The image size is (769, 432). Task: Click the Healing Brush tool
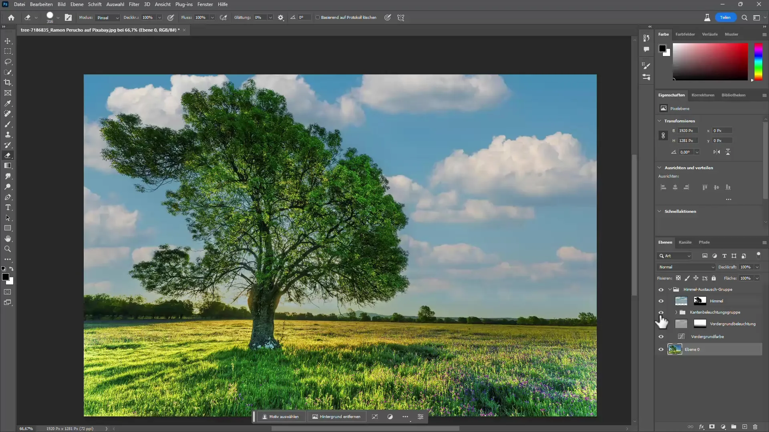pyautogui.click(x=7, y=114)
